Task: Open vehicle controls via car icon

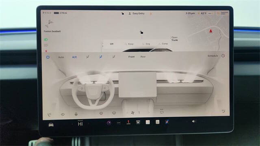Action: [51, 125]
